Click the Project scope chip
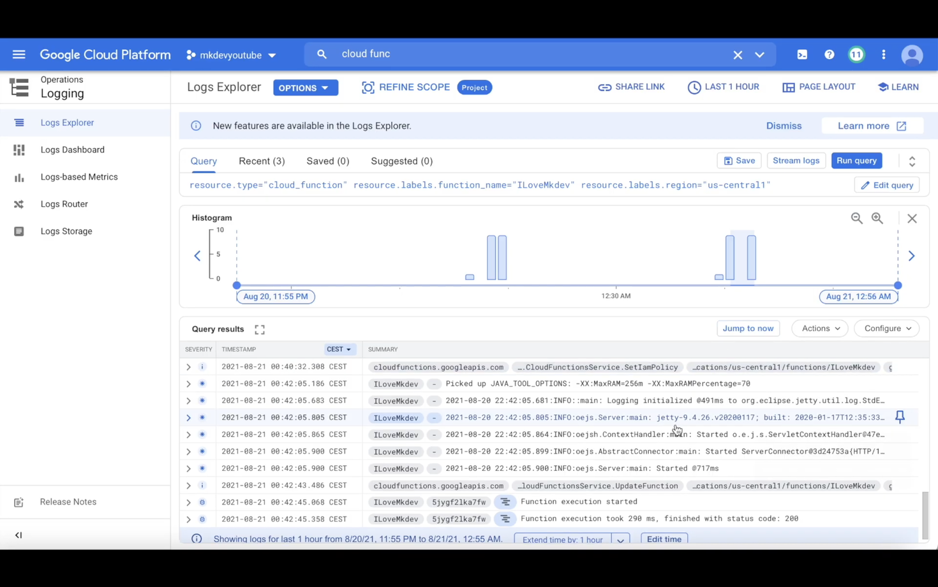 [474, 87]
